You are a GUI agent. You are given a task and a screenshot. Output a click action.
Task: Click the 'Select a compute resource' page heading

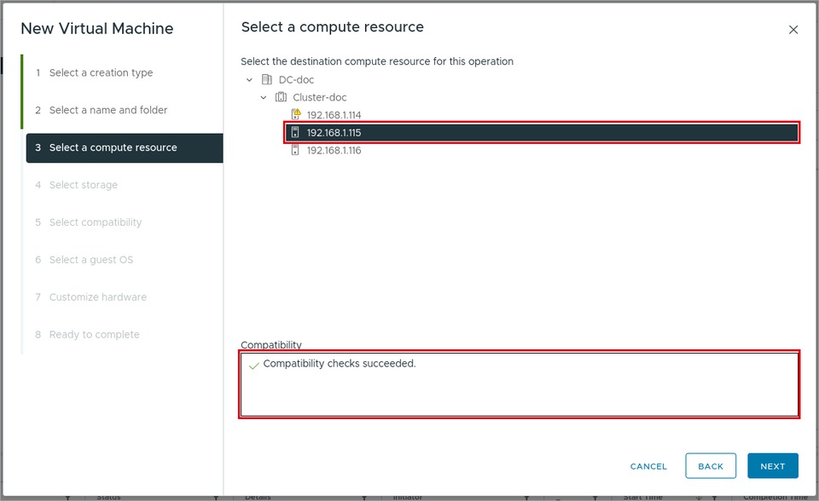click(332, 27)
